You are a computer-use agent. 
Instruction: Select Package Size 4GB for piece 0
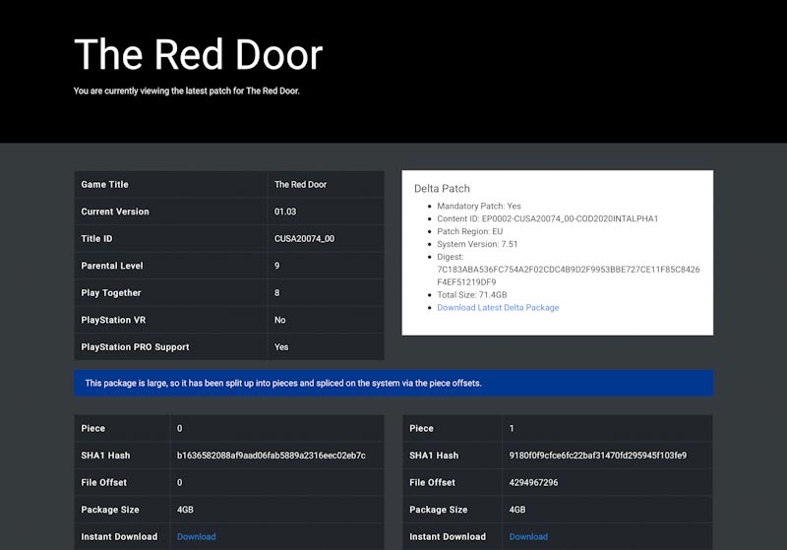[185, 510]
